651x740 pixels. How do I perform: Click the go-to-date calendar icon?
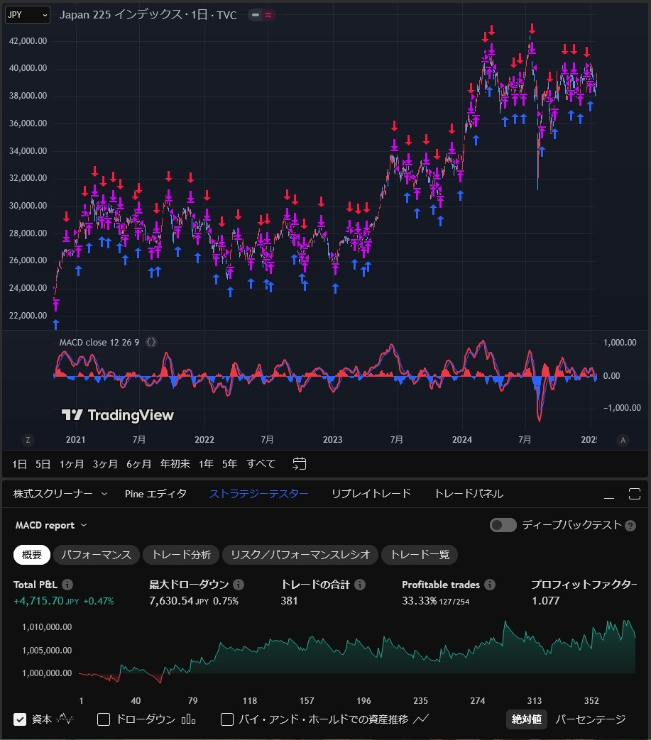tap(299, 463)
